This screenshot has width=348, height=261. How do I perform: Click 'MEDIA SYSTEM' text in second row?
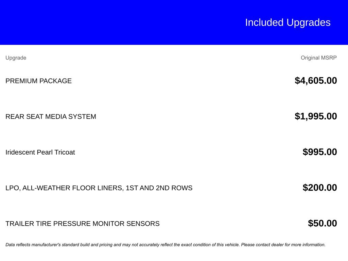click(x=70, y=117)
